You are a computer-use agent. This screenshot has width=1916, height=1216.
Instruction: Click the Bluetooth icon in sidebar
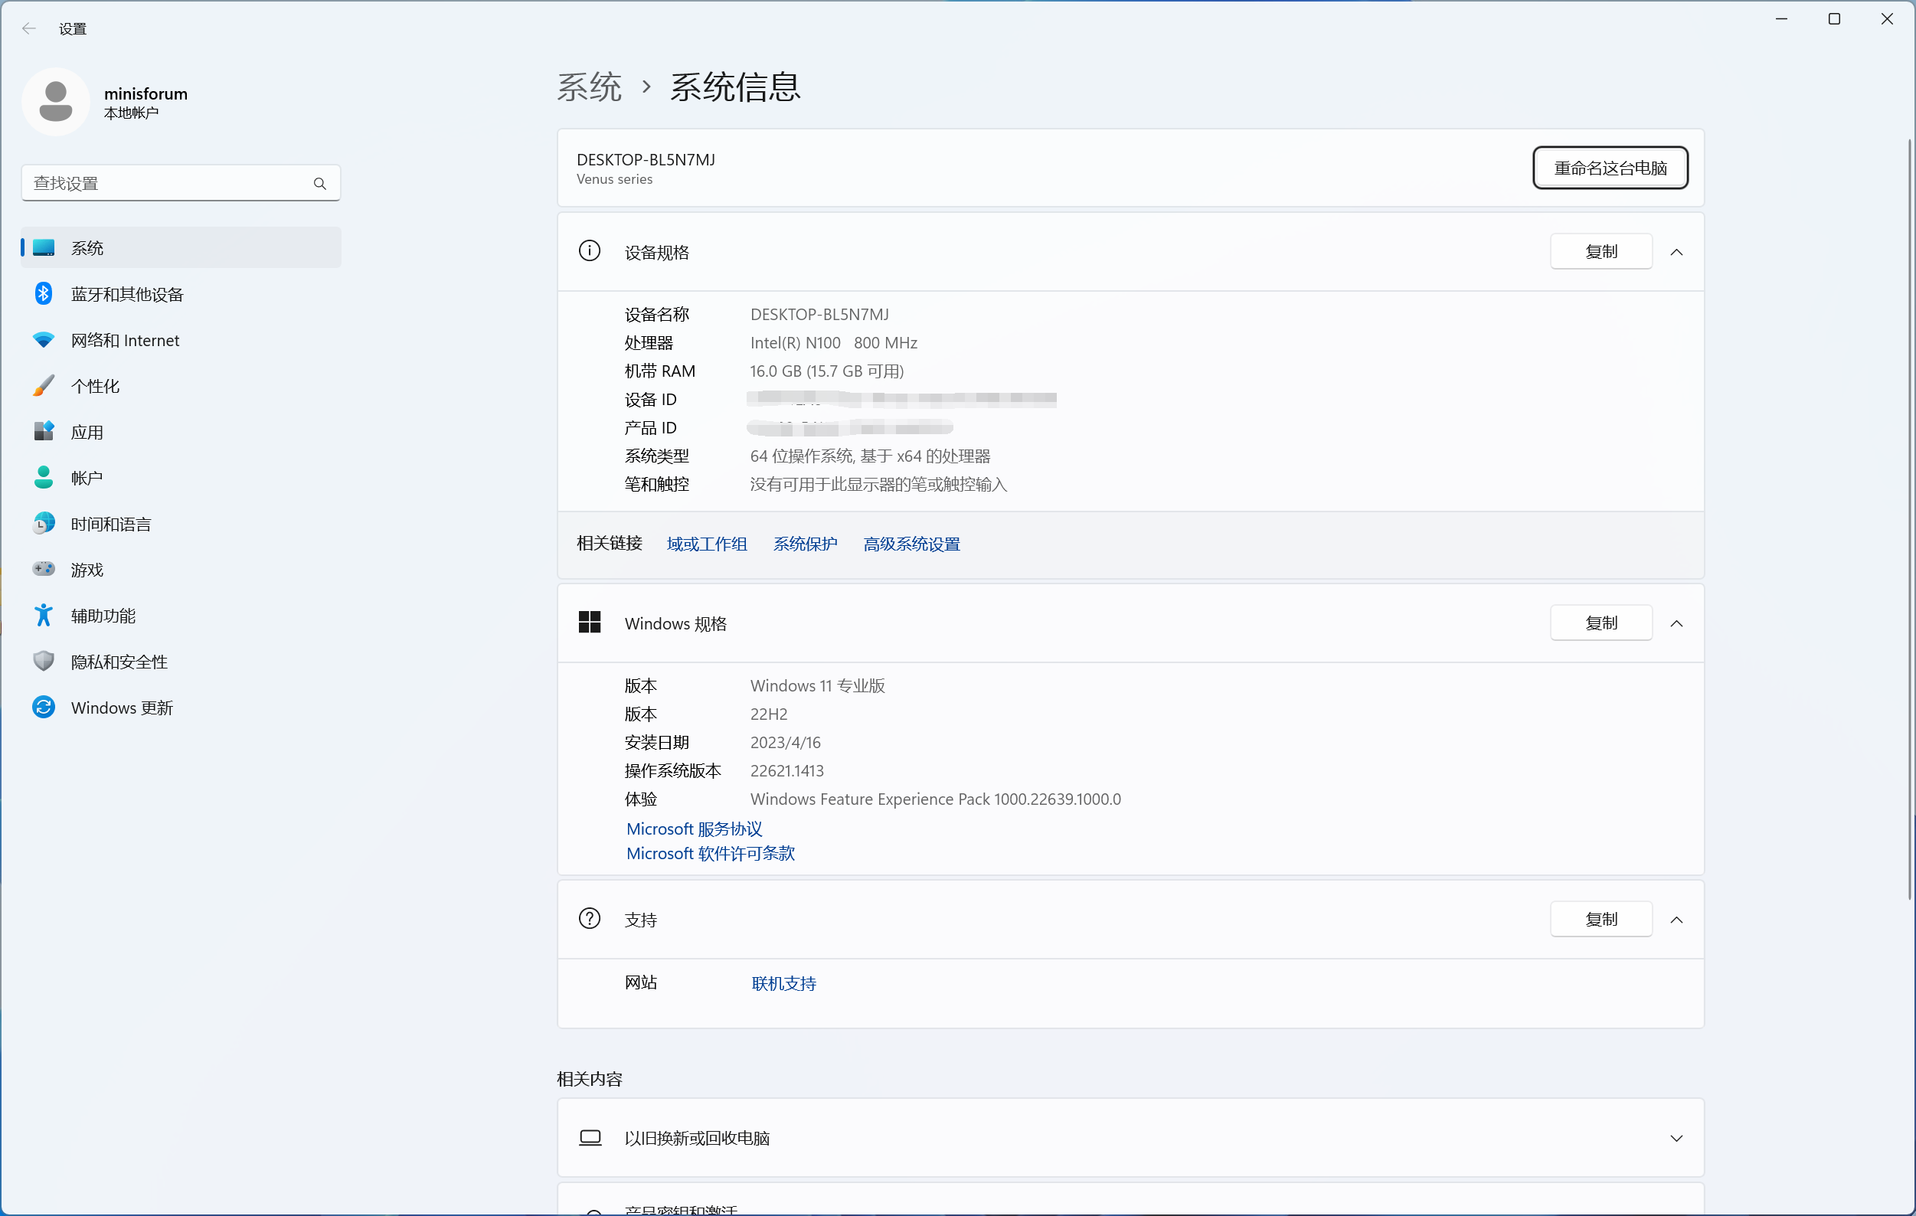click(x=44, y=293)
